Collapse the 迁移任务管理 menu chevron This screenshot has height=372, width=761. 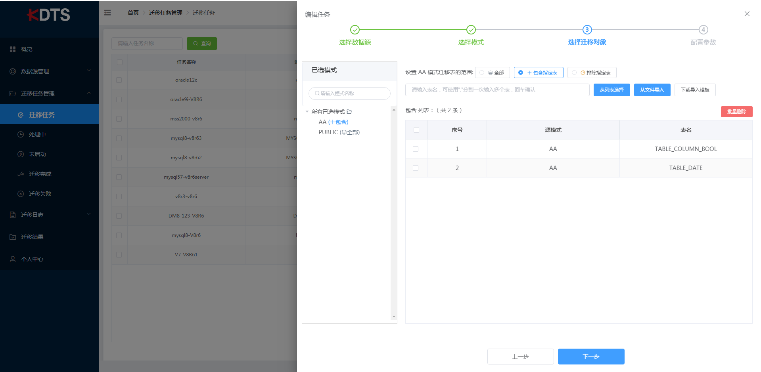[x=89, y=93]
